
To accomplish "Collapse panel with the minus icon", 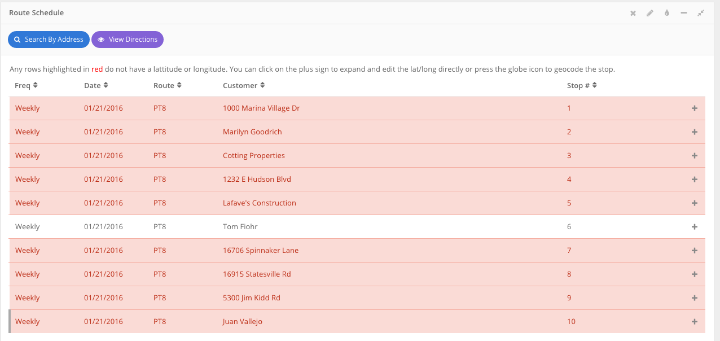I will 684,13.
